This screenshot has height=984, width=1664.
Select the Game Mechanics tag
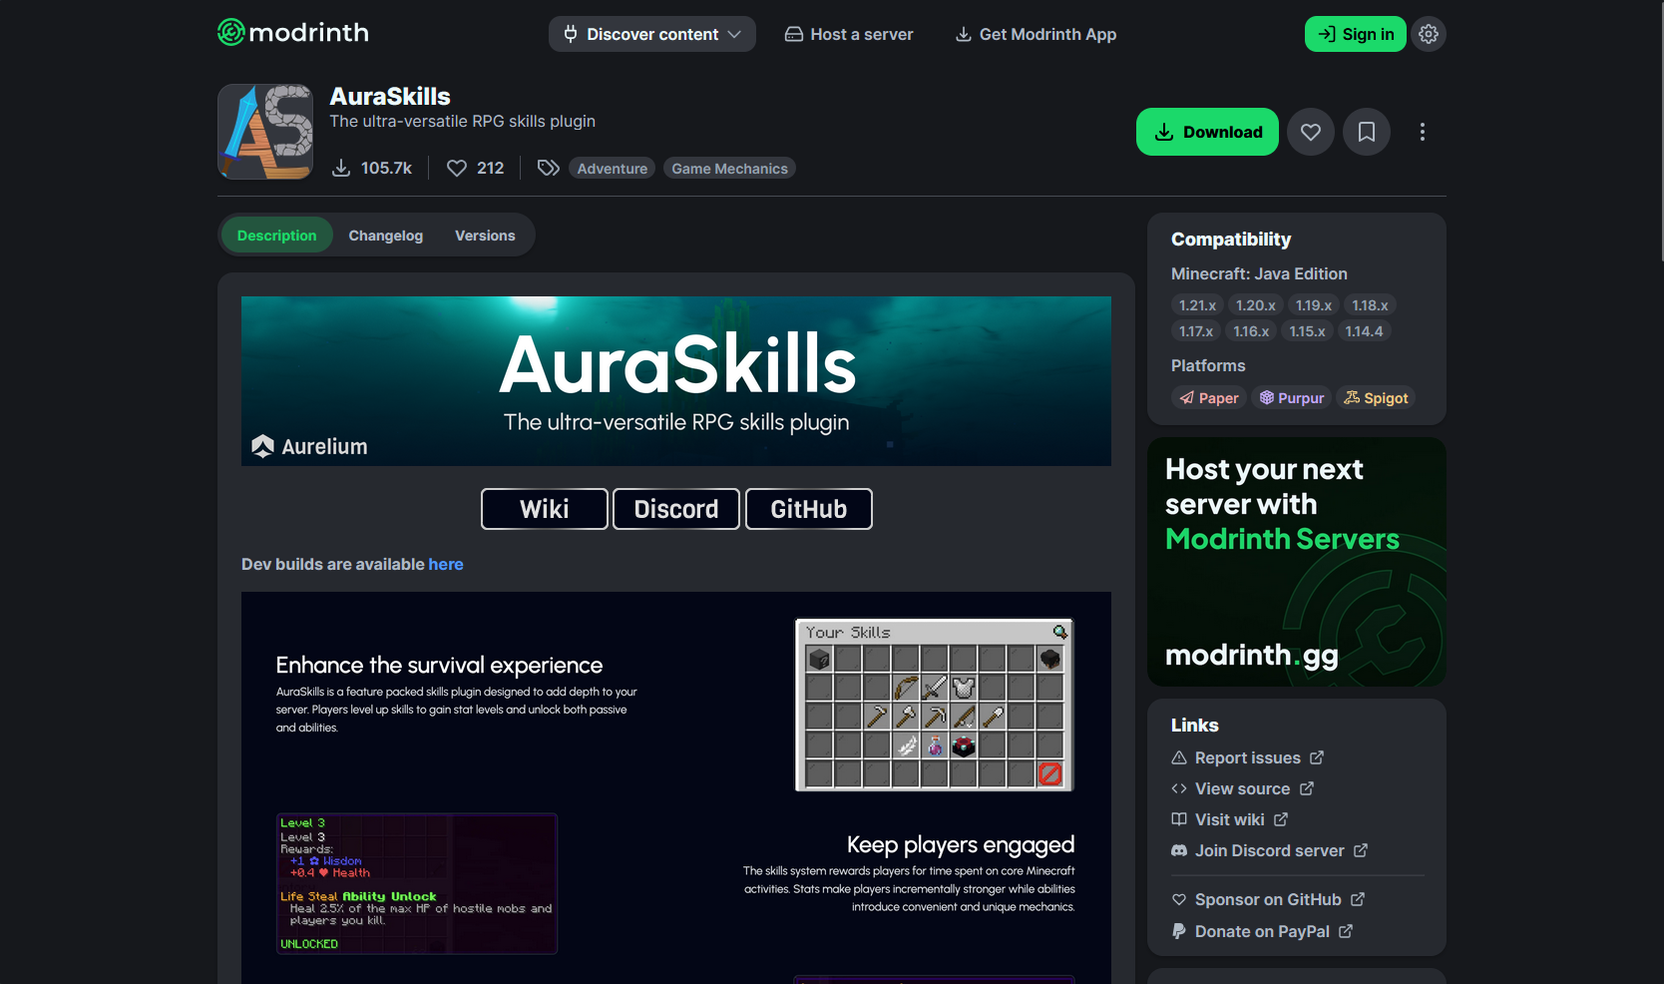click(x=729, y=169)
